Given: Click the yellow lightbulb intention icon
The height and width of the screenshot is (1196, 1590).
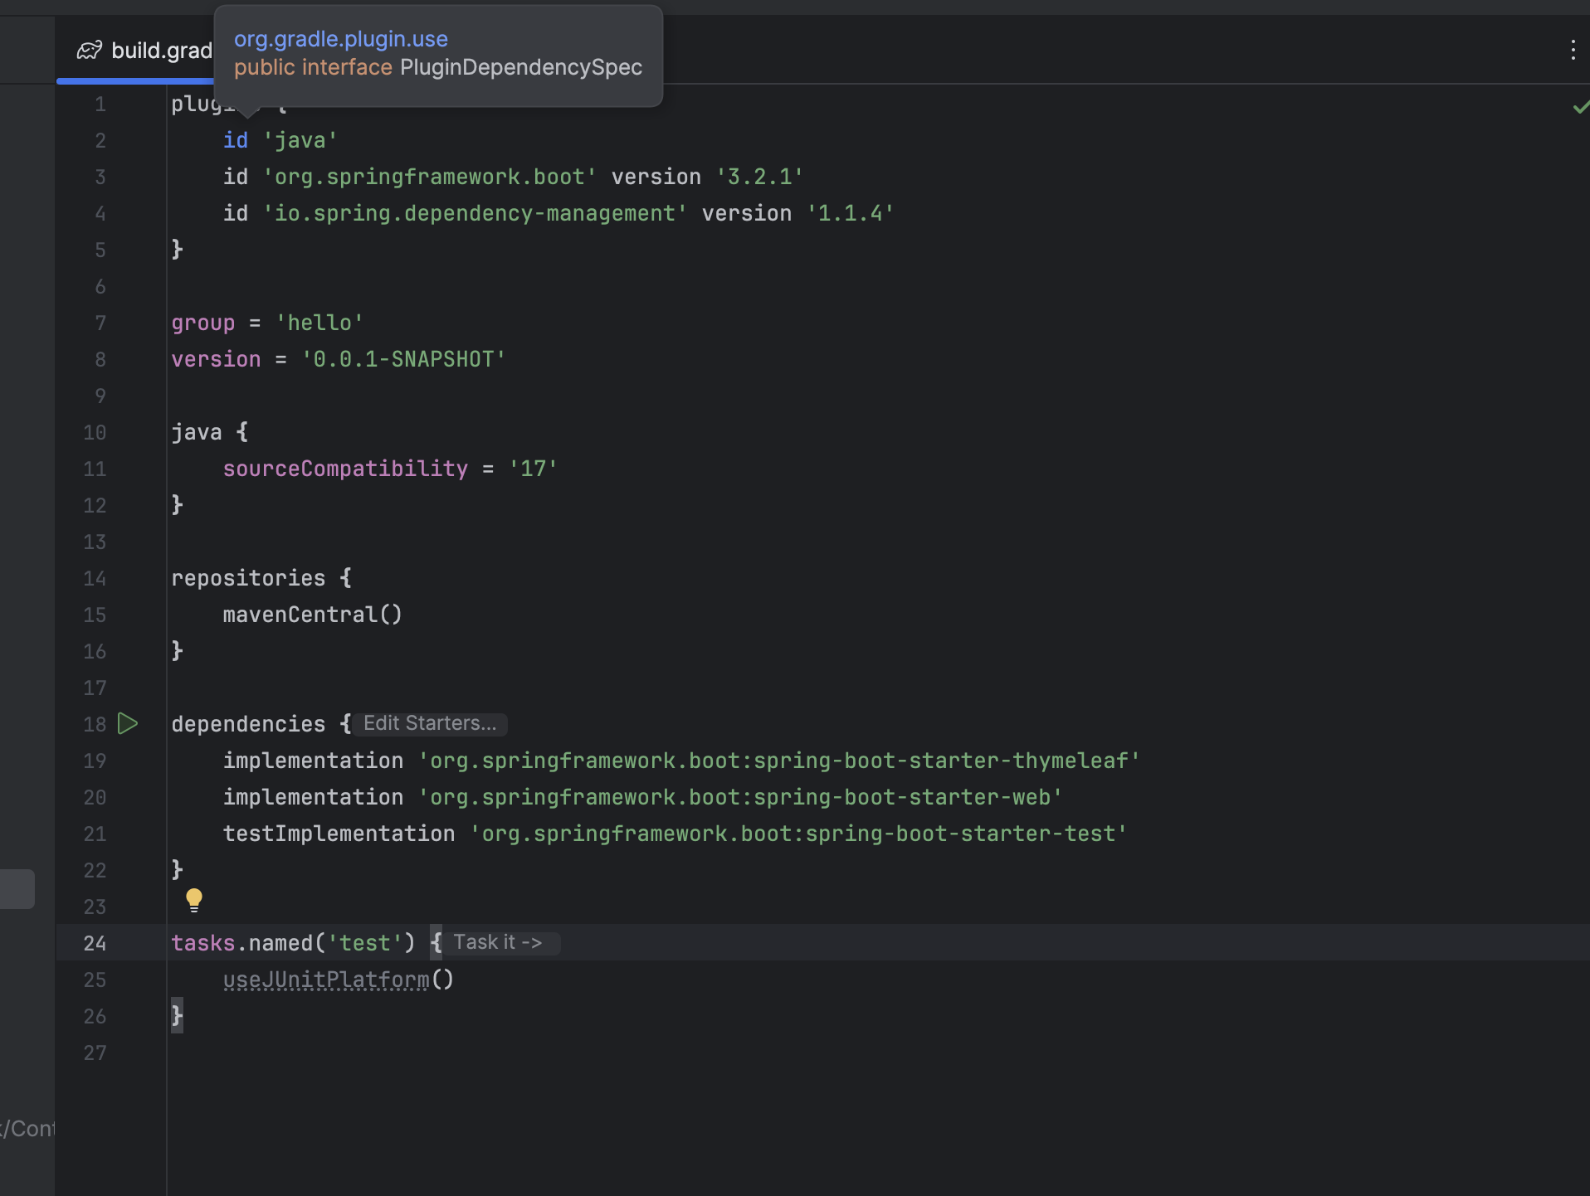Looking at the screenshot, I should [194, 900].
